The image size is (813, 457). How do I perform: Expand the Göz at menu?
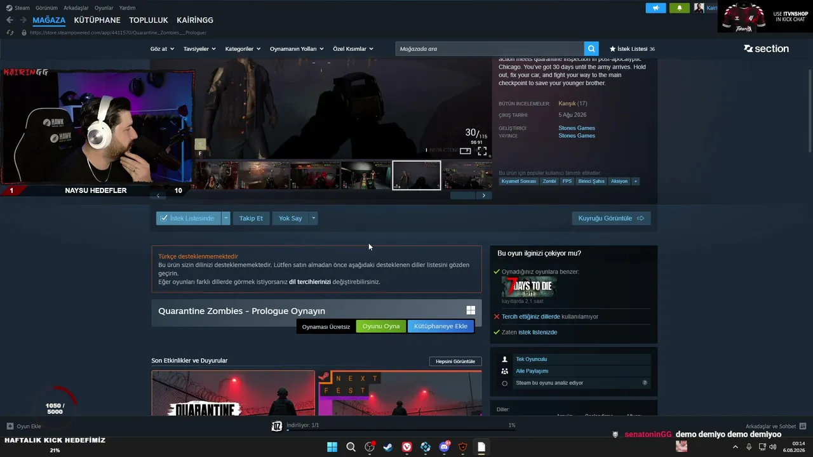pos(163,49)
